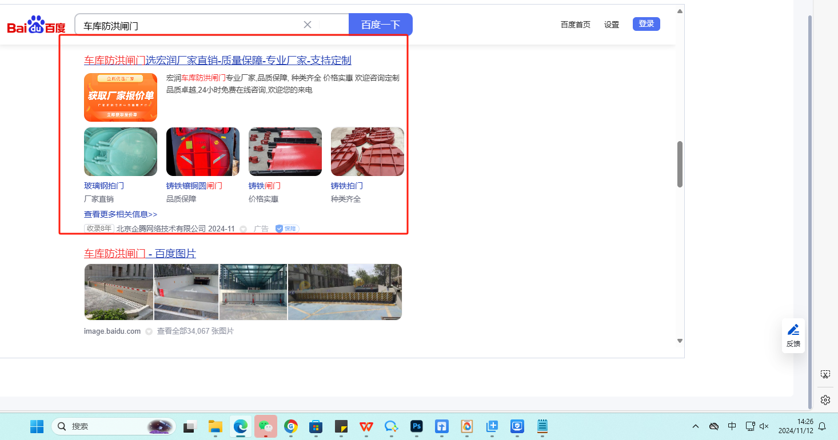Screen dimensions: 838x440
Task: Open the 玻璃钢拍门 product thumbnail
Action: [121, 151]
